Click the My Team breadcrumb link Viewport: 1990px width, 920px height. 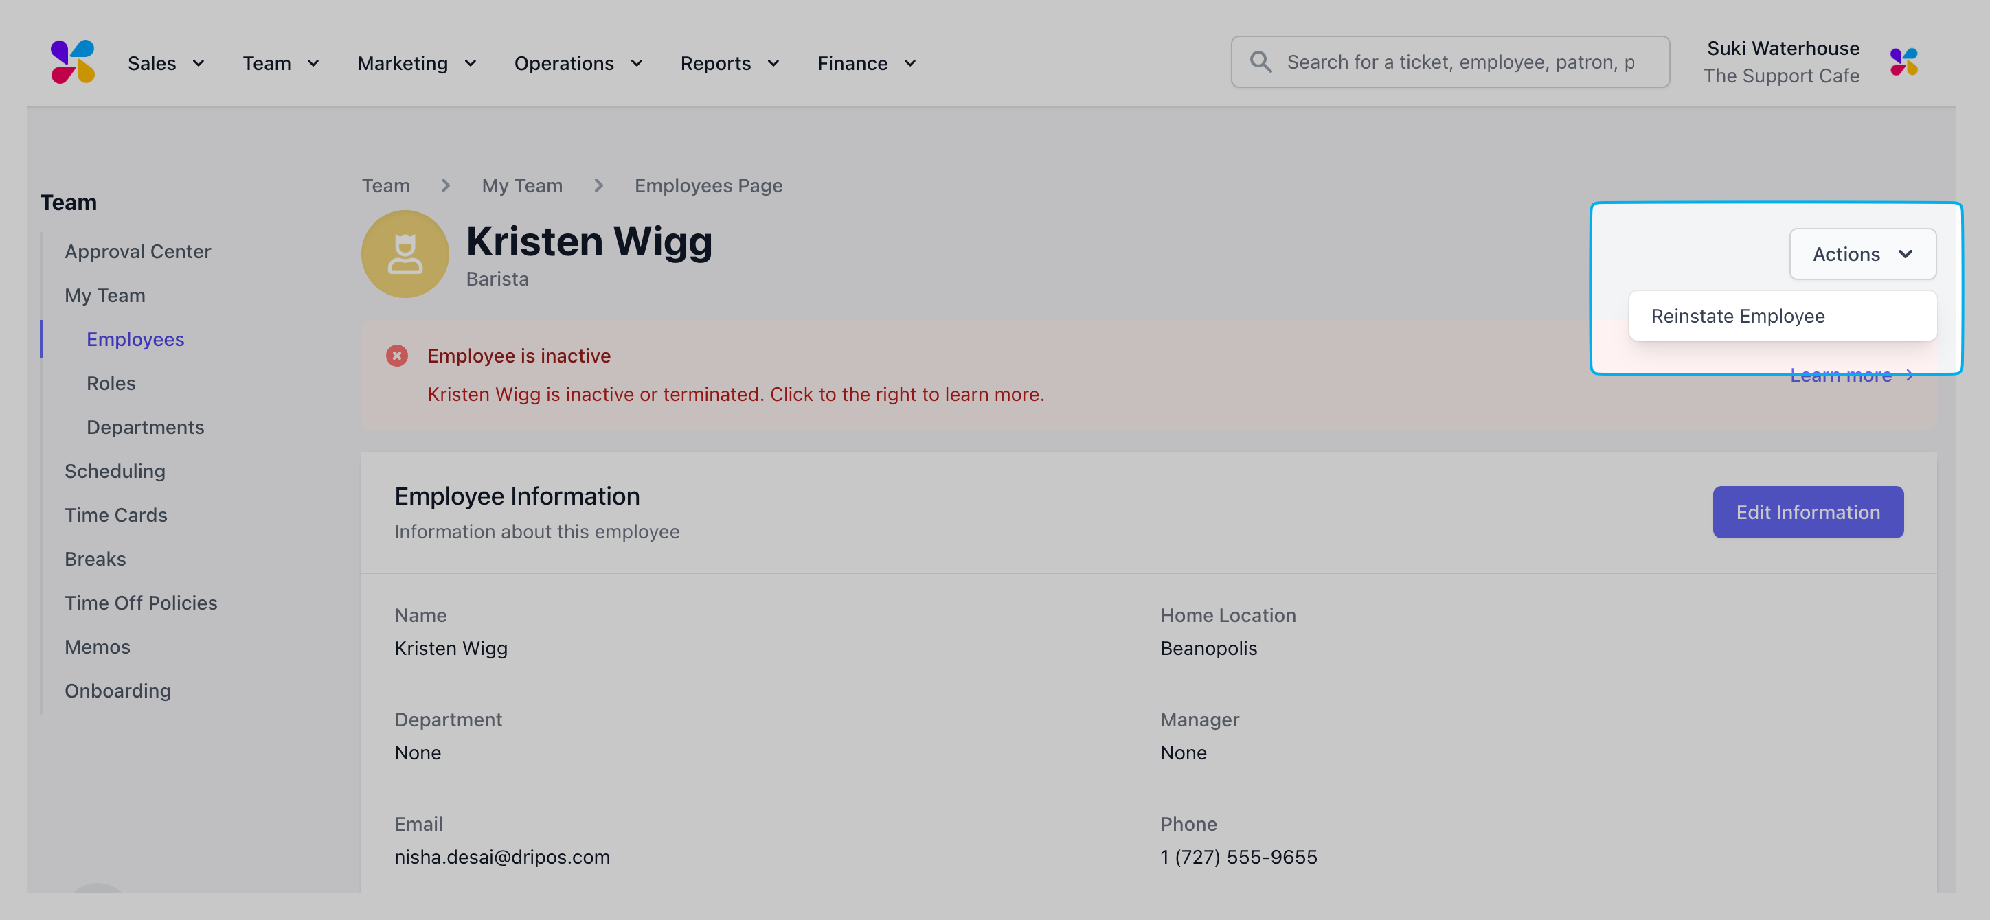coord(522,185)
